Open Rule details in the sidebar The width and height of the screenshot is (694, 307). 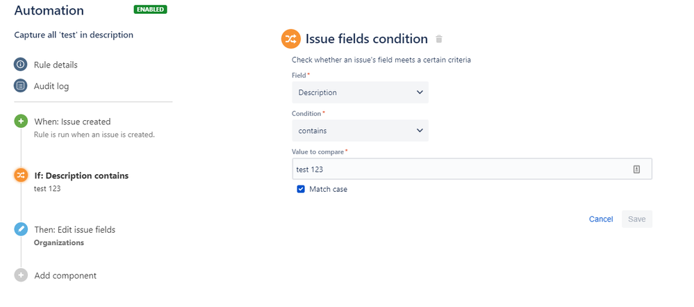tap(56, 65)
